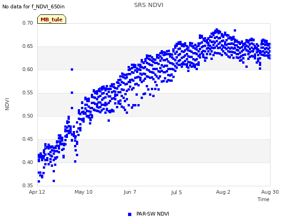Click the May 10 x-axis label
The height and width of the screenshot is (223, 298).
pyautogui.click(x=83, y=192)
